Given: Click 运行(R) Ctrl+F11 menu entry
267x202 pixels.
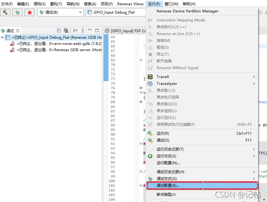Looking at the screenshot, I should 202,133.
